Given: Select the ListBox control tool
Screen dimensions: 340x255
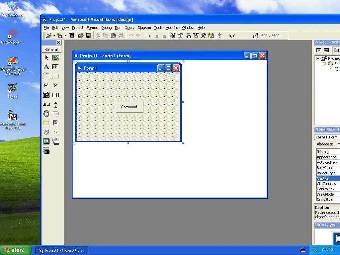Looking at the screenshot, I should (x=56, y=95).
